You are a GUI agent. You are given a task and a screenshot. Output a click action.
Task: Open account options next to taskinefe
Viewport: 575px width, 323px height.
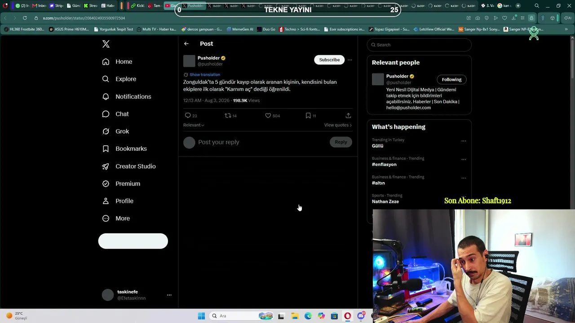(169, 295)
